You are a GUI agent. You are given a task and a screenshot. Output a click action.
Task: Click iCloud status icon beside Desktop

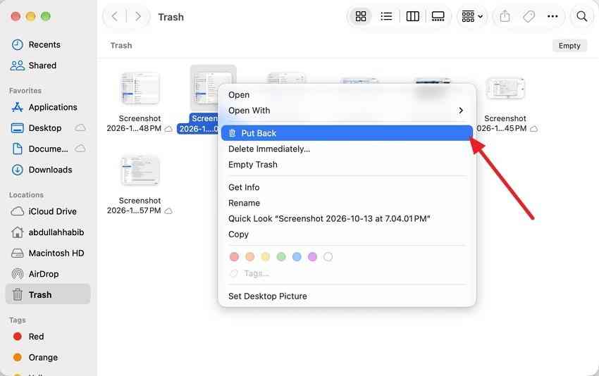coord(80,128)
